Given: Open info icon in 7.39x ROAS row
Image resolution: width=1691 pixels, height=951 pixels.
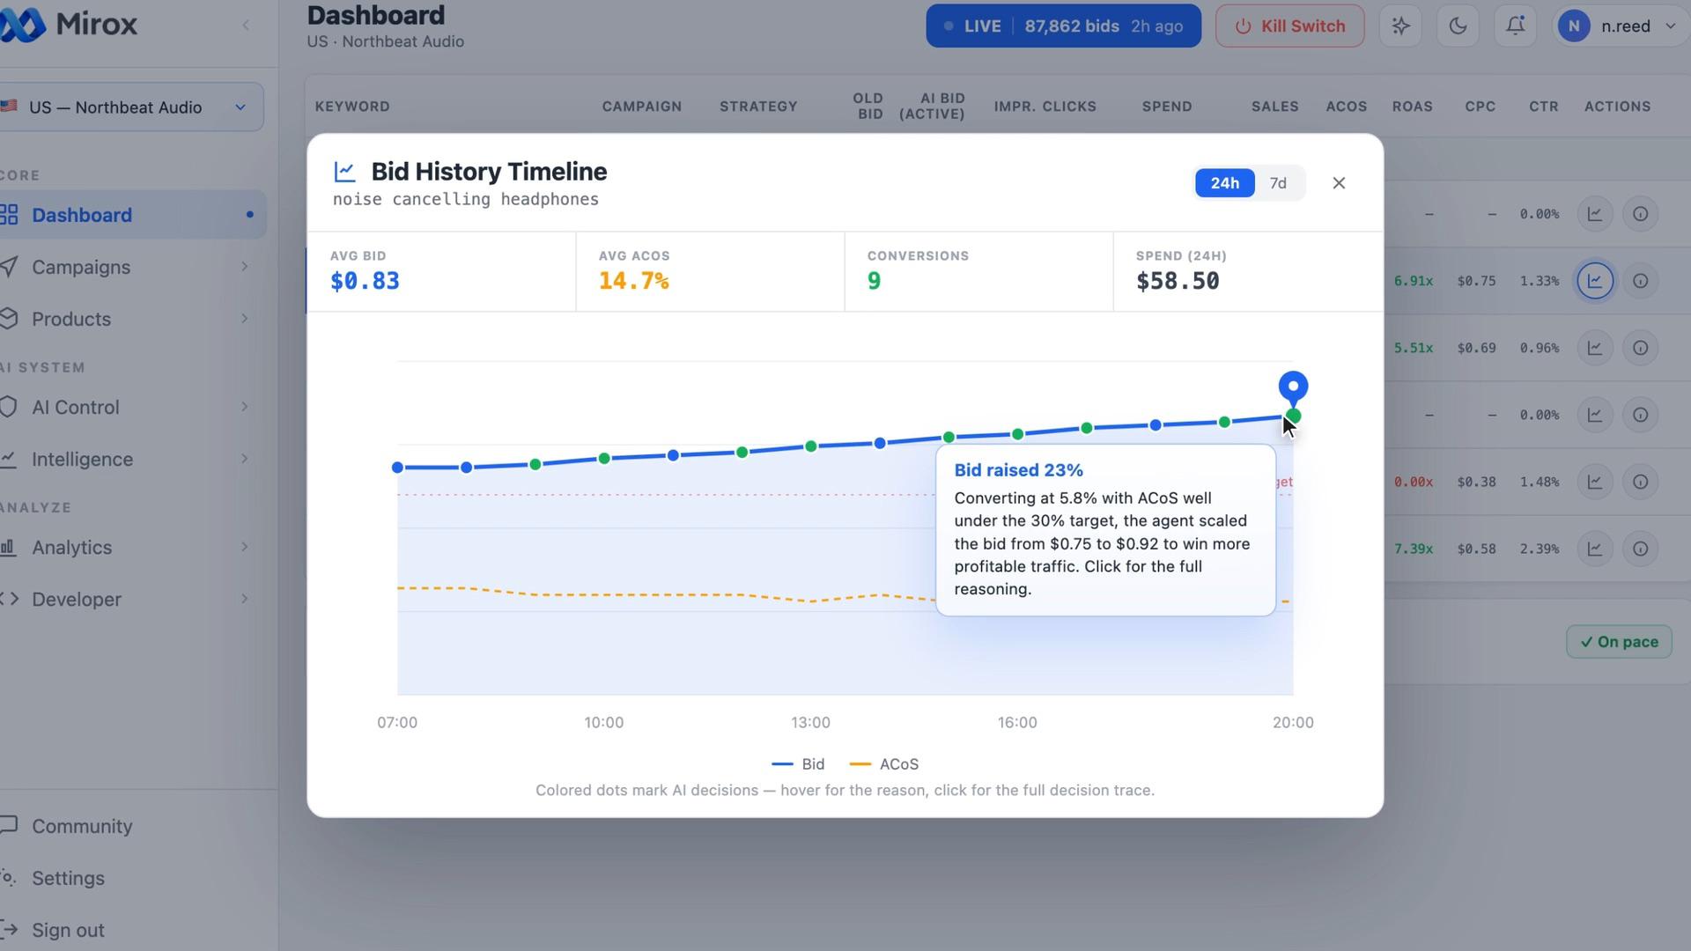Looking at the screenshot, I should [1640, 549].
